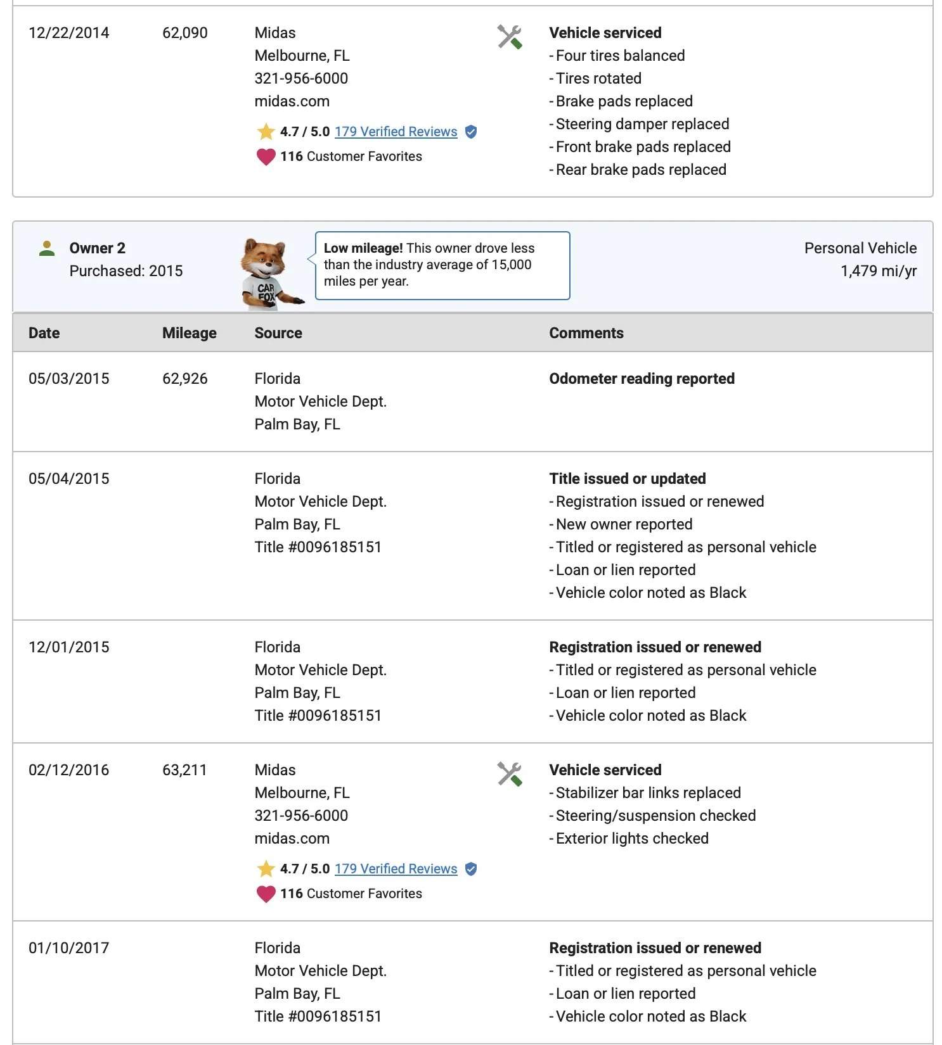Click the Midas phone number in the 02/12/2016 entry
942x1045 pixels.
tap(301, 816)
